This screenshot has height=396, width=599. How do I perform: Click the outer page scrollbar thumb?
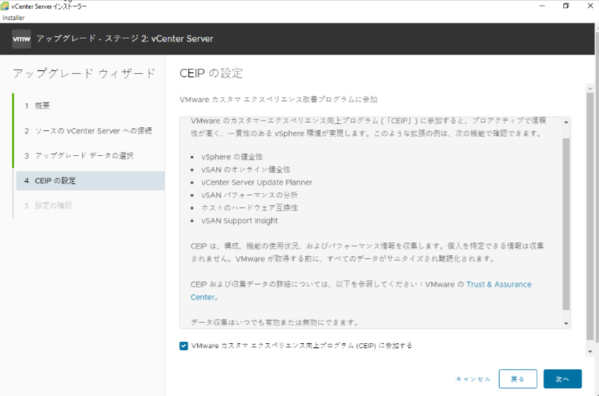pyautogui.click(x=591, y=216)
